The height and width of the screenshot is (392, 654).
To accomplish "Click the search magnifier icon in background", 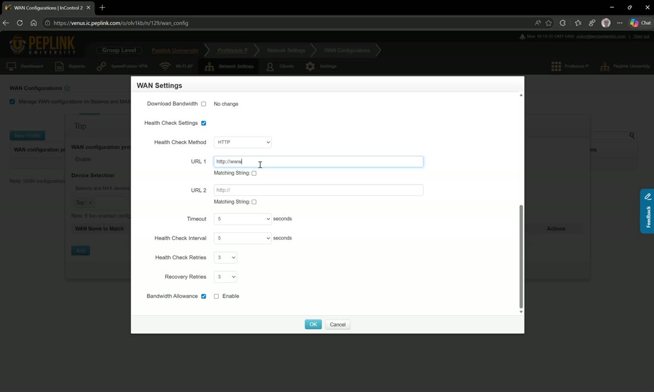I will [x=632, y=135].
